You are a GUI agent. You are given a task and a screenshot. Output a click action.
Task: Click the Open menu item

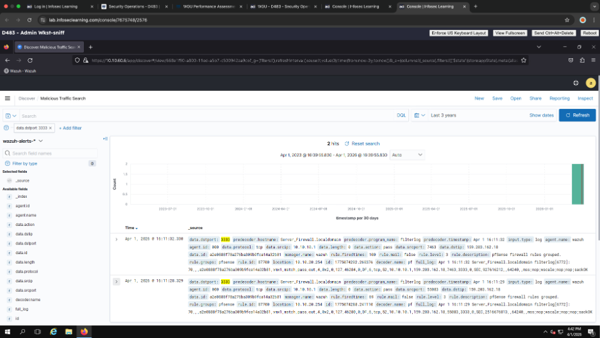click(515, 98)
